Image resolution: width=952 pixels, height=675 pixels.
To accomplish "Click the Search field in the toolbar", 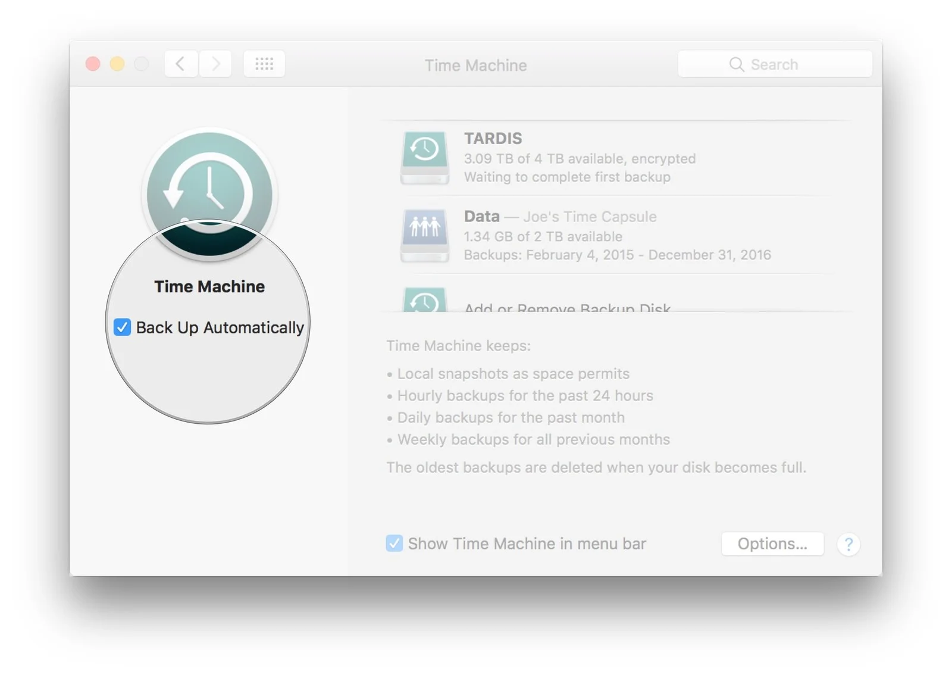I will [775, 64].
